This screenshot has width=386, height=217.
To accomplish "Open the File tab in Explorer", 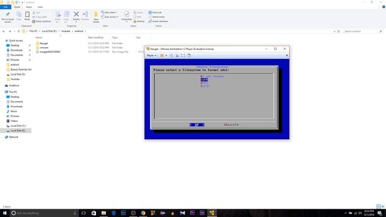I will [x=5, y=7].
